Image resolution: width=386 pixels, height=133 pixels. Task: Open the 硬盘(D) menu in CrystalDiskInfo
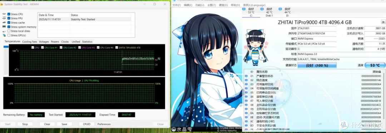pyautogui.click(x=223, y=5)
